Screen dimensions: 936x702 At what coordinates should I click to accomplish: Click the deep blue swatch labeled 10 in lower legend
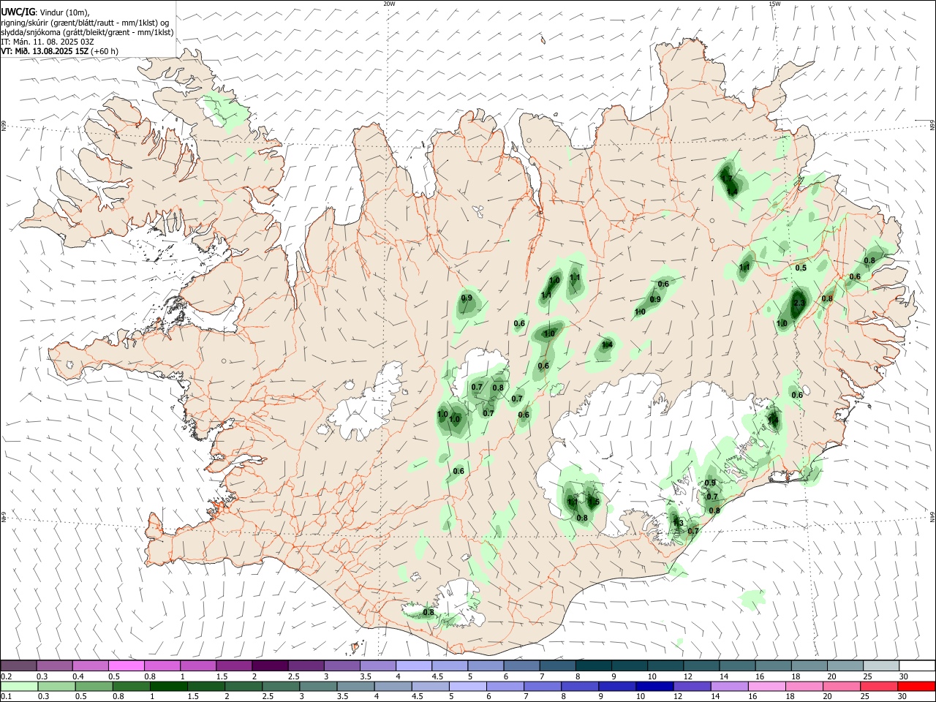click(654, 687)
